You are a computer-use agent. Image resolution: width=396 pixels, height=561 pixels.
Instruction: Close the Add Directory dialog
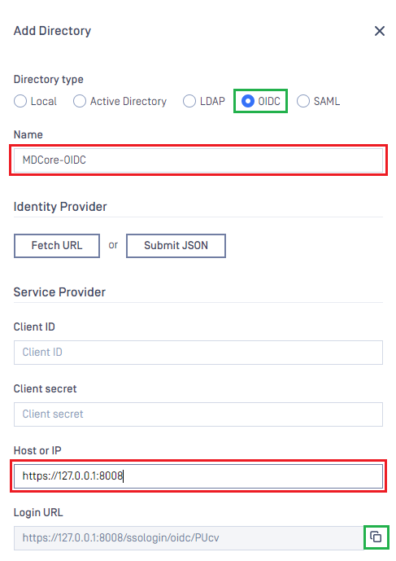click(380, 31)
